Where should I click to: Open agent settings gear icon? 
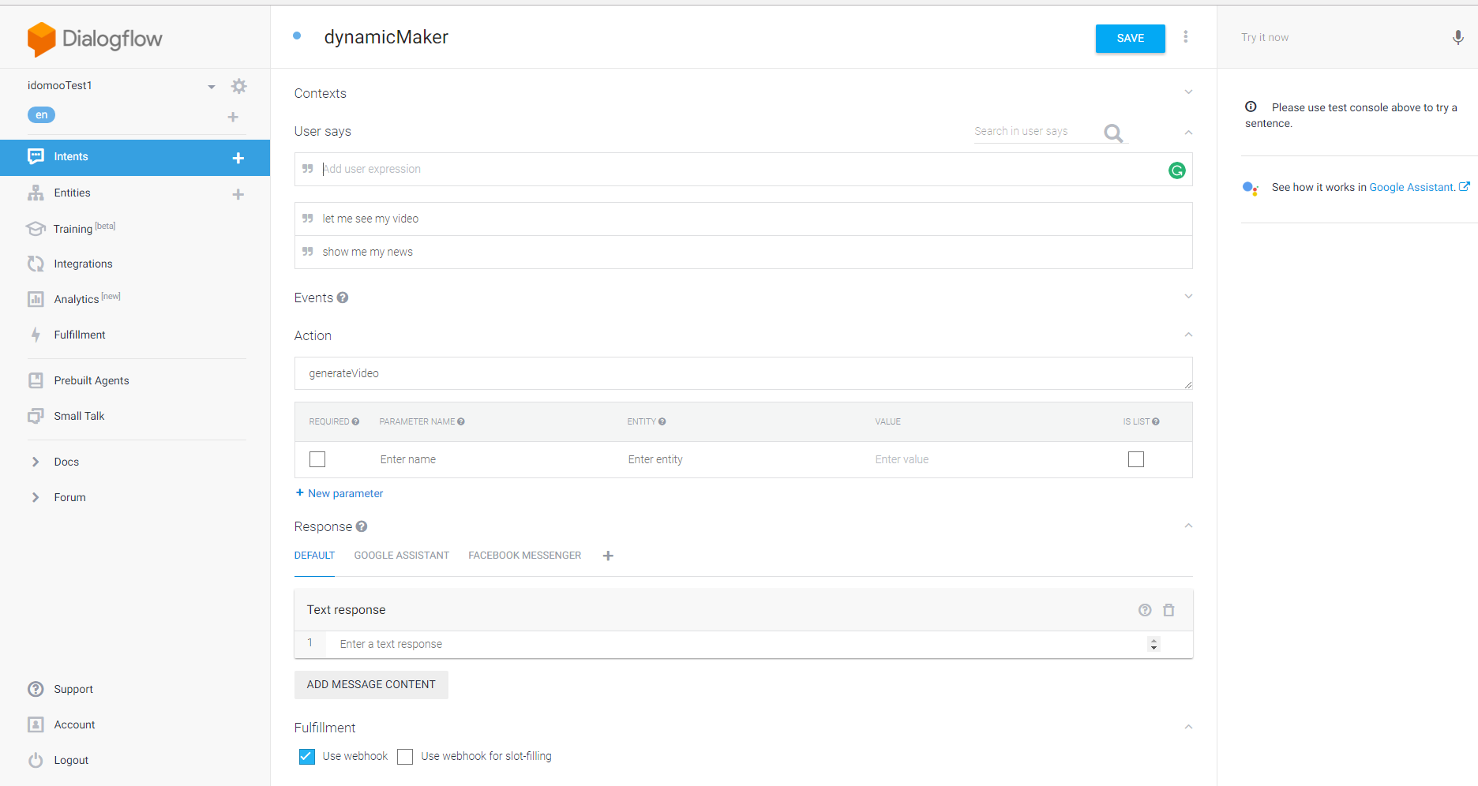point(238,86)
